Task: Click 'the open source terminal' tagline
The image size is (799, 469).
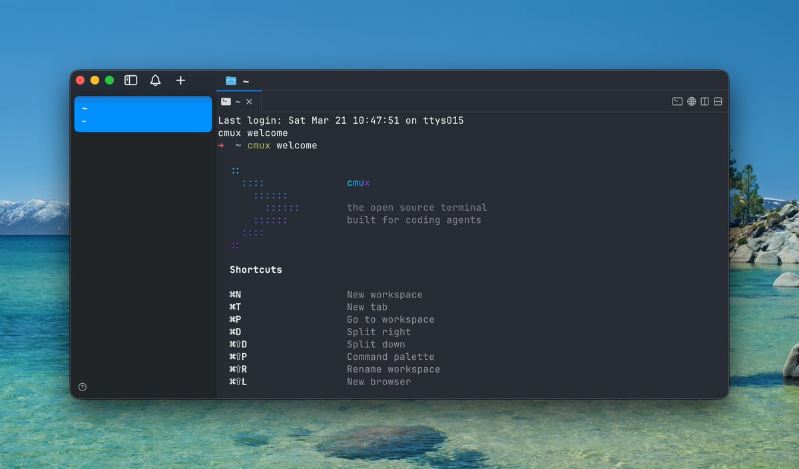Action: [x=417, y=208]
